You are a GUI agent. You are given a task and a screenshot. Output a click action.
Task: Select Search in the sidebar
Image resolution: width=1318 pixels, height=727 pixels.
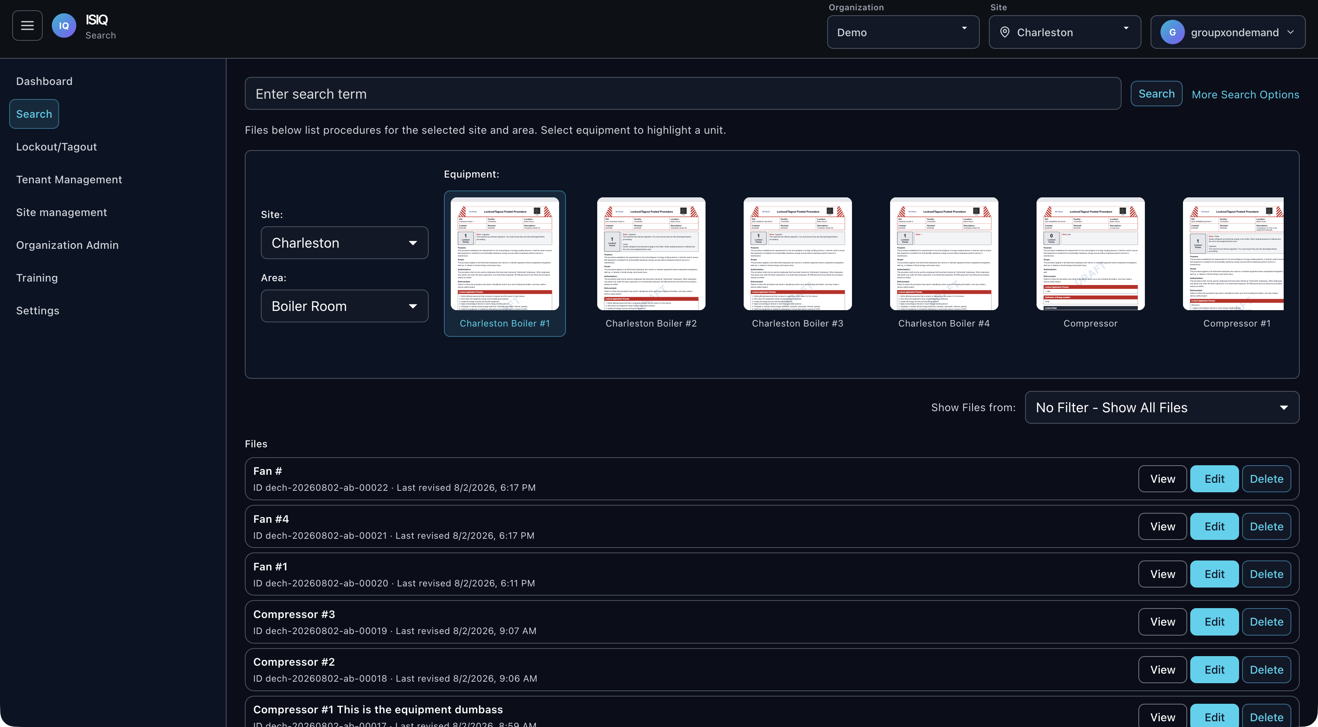coord(34,114)
